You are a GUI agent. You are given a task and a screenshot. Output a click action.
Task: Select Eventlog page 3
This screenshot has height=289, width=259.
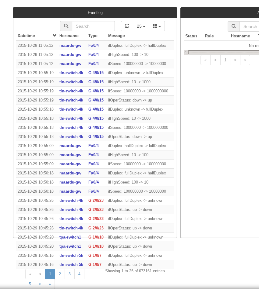(x=70, y=274)
